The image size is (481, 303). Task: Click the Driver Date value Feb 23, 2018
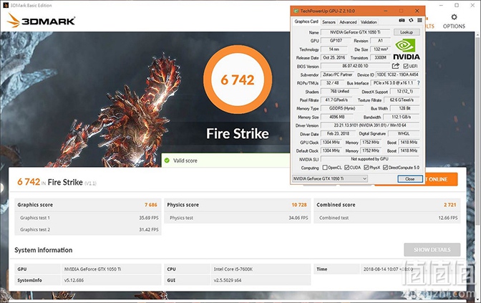click(338, 133)
